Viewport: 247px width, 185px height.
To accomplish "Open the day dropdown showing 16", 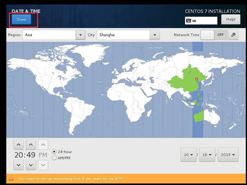I will click(207, 155).
